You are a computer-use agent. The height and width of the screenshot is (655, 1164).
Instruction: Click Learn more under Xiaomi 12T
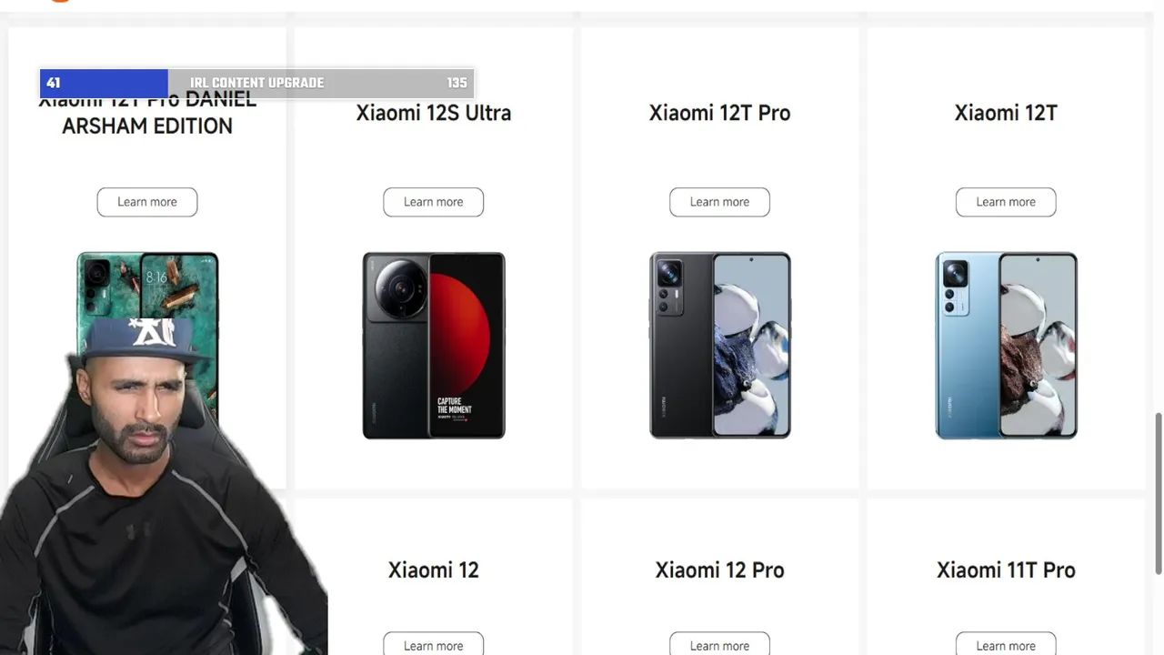[1006, 202]
